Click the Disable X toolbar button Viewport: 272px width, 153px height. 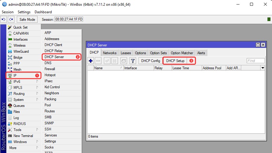(x=115, y=61)
